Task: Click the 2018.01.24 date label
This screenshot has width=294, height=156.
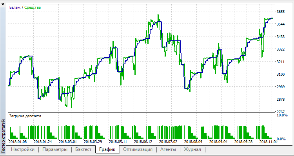Action: (43, 142)
